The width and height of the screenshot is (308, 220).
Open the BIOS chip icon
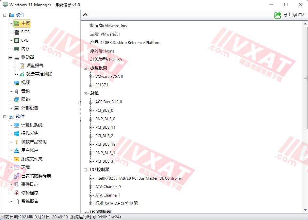(x=17, y=32)
